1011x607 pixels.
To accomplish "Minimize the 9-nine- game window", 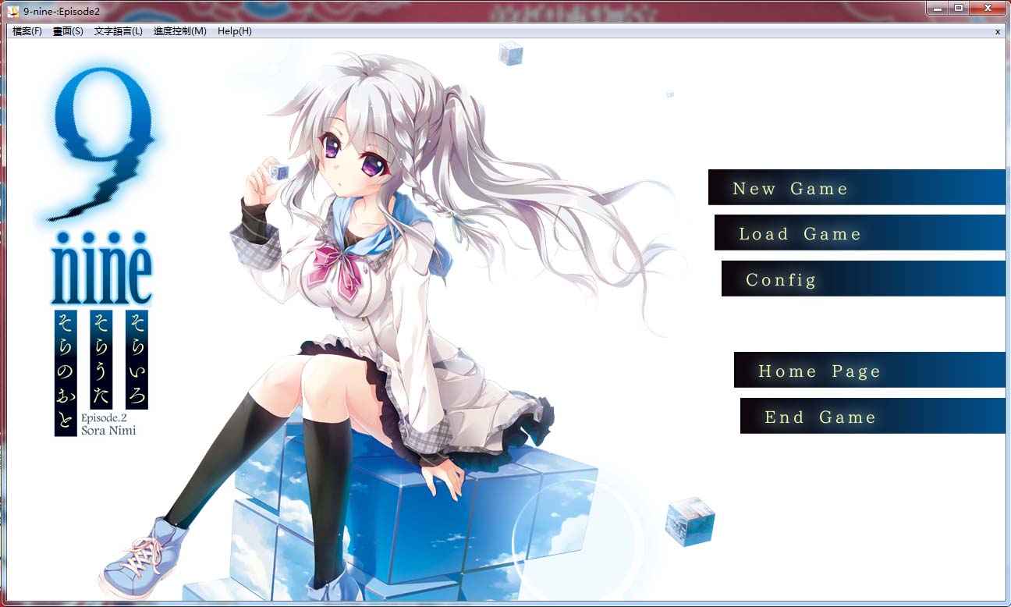I will click(937, 8).
